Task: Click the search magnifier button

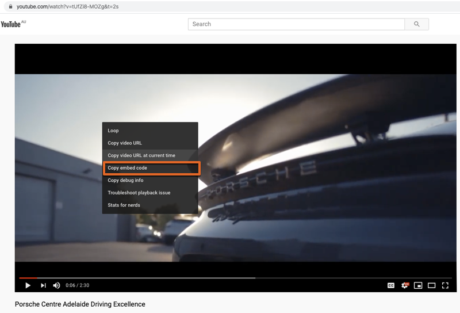Action: click(x=417, y=24)
